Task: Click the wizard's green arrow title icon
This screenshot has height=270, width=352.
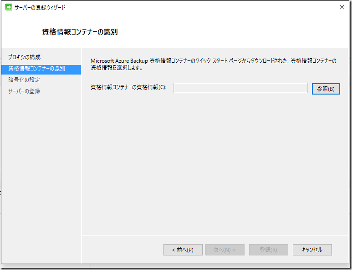Action: point(9,7)
